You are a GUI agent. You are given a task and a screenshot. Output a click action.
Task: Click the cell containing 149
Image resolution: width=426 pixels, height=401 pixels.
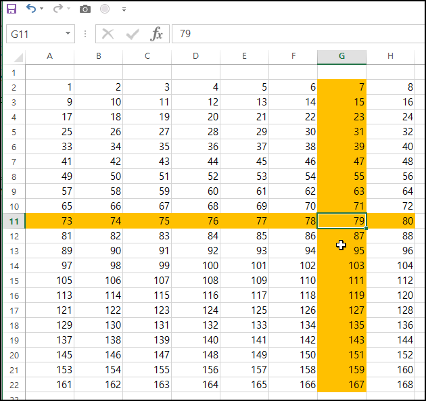[244, 354]
